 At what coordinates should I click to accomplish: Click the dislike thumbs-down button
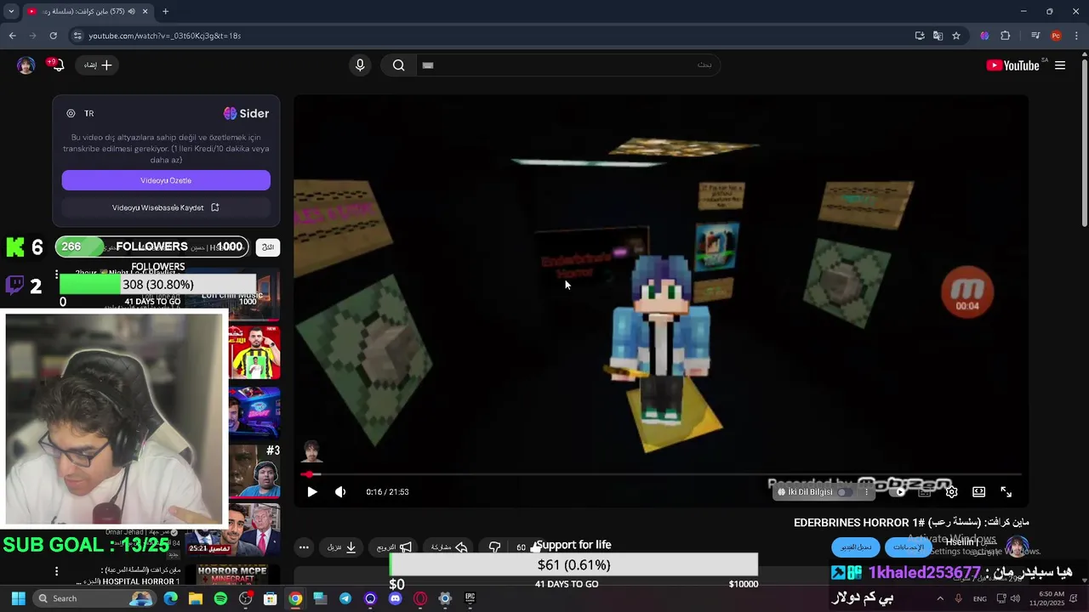494,547
